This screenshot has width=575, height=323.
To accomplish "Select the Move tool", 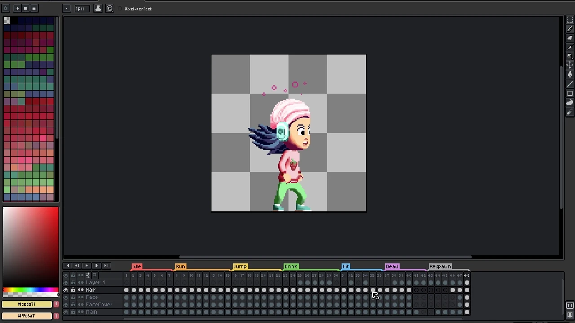I will pos(570,65).
